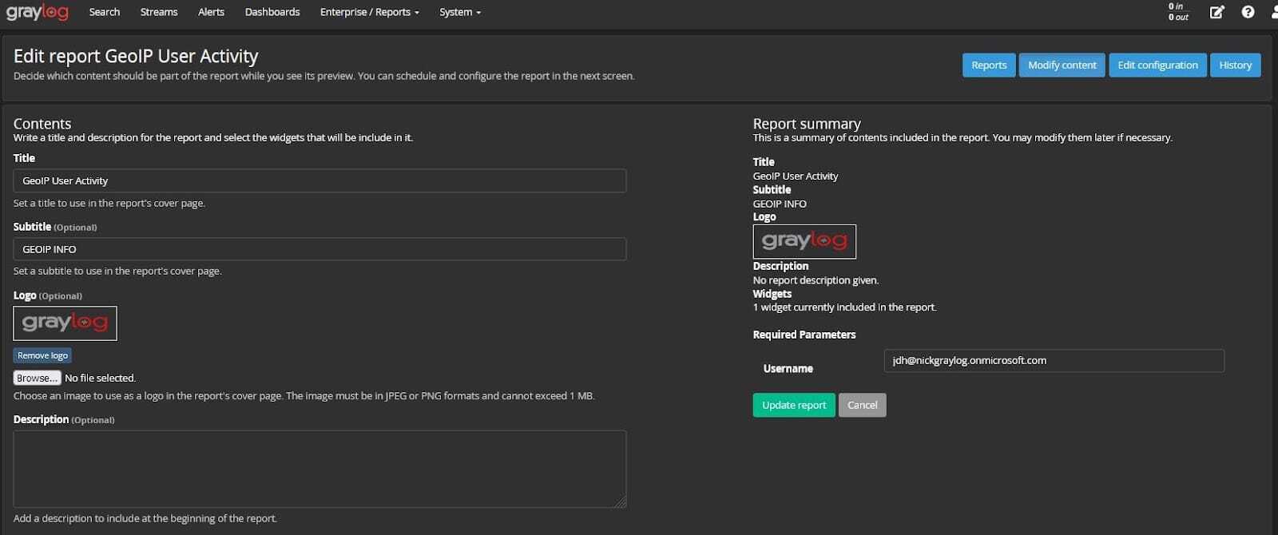Open the help question mark icon
The height and width of the screenshot is (535, 1278).
(x=1248, y=12)
